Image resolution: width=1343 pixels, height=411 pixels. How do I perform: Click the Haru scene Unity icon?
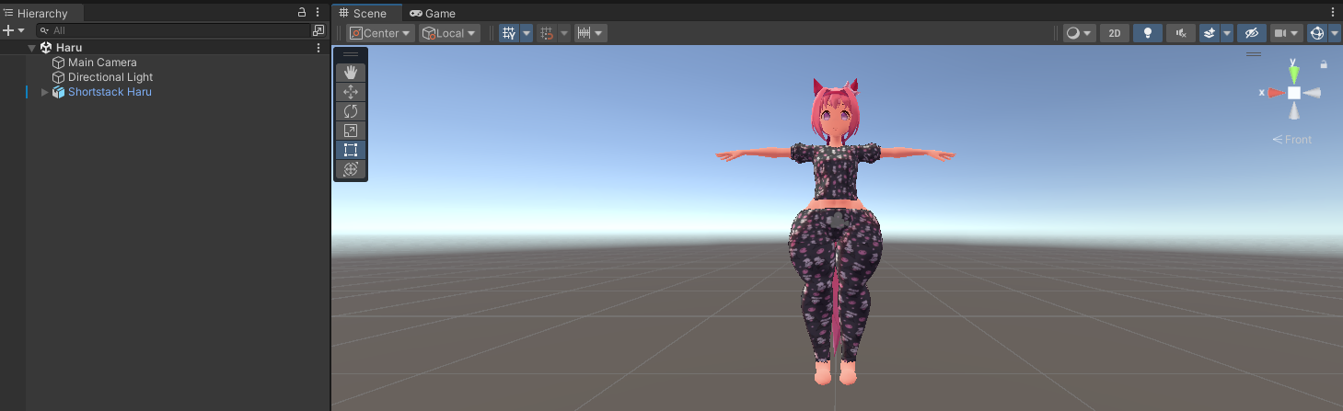[x=46, y=48]
